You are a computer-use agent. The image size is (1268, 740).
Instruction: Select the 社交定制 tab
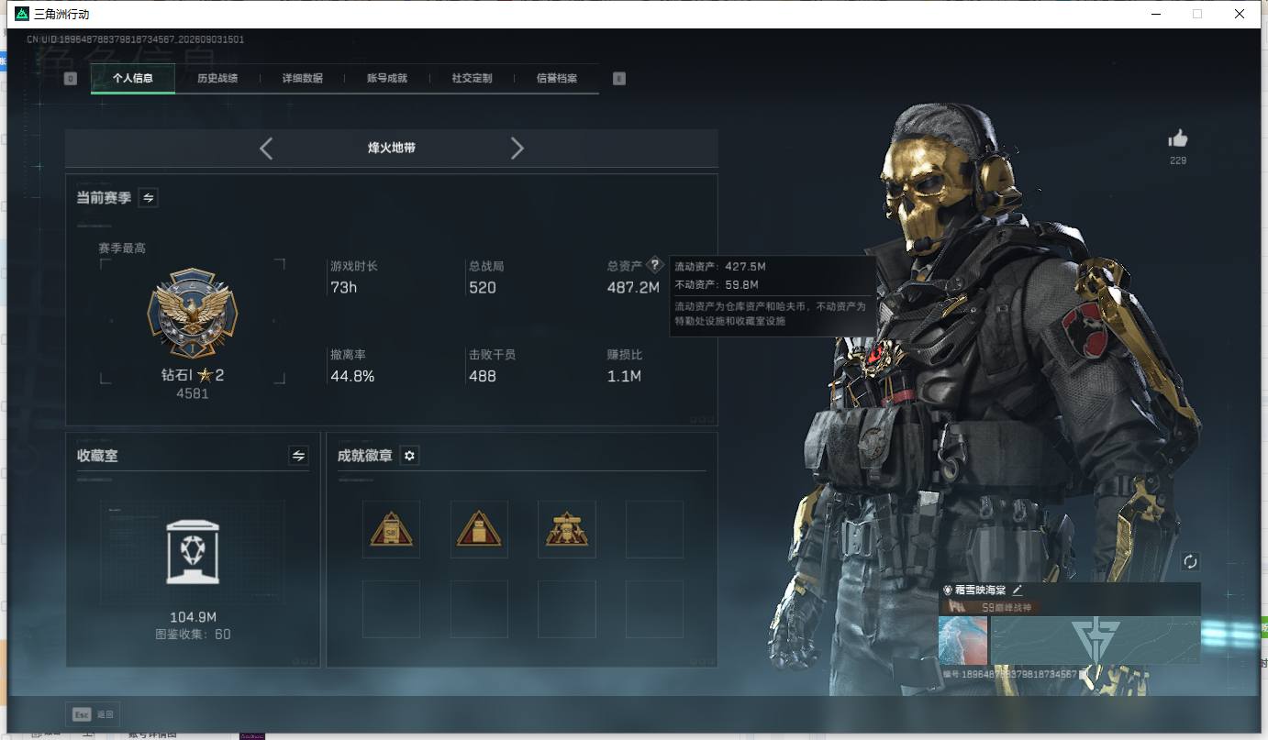pos(472,79)
